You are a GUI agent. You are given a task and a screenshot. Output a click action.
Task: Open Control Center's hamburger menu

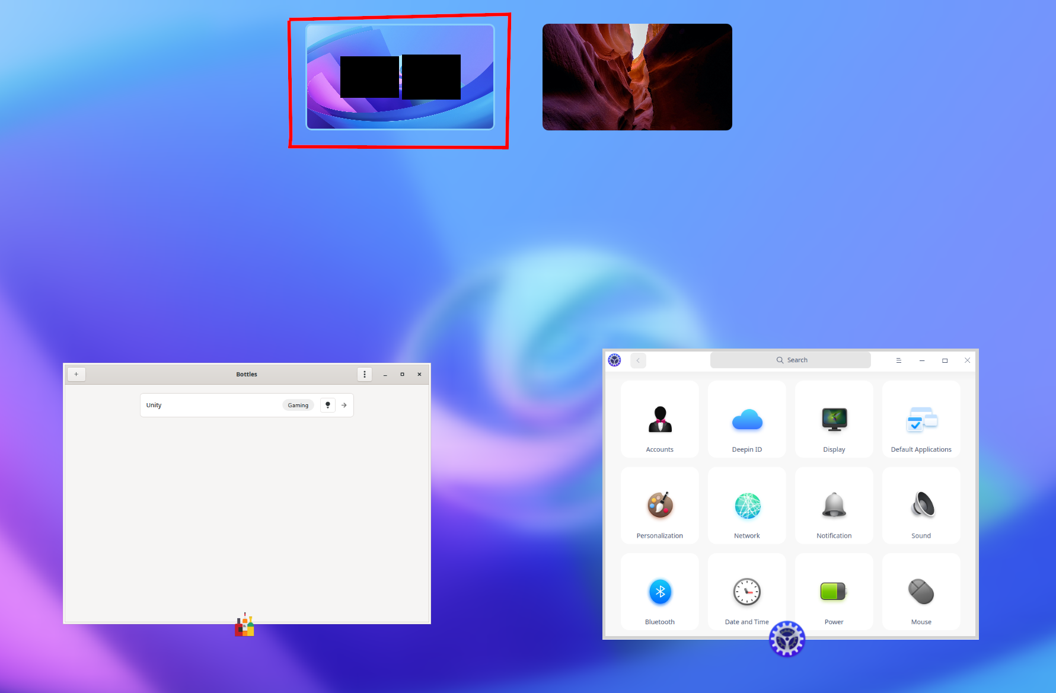click(899, 360)
